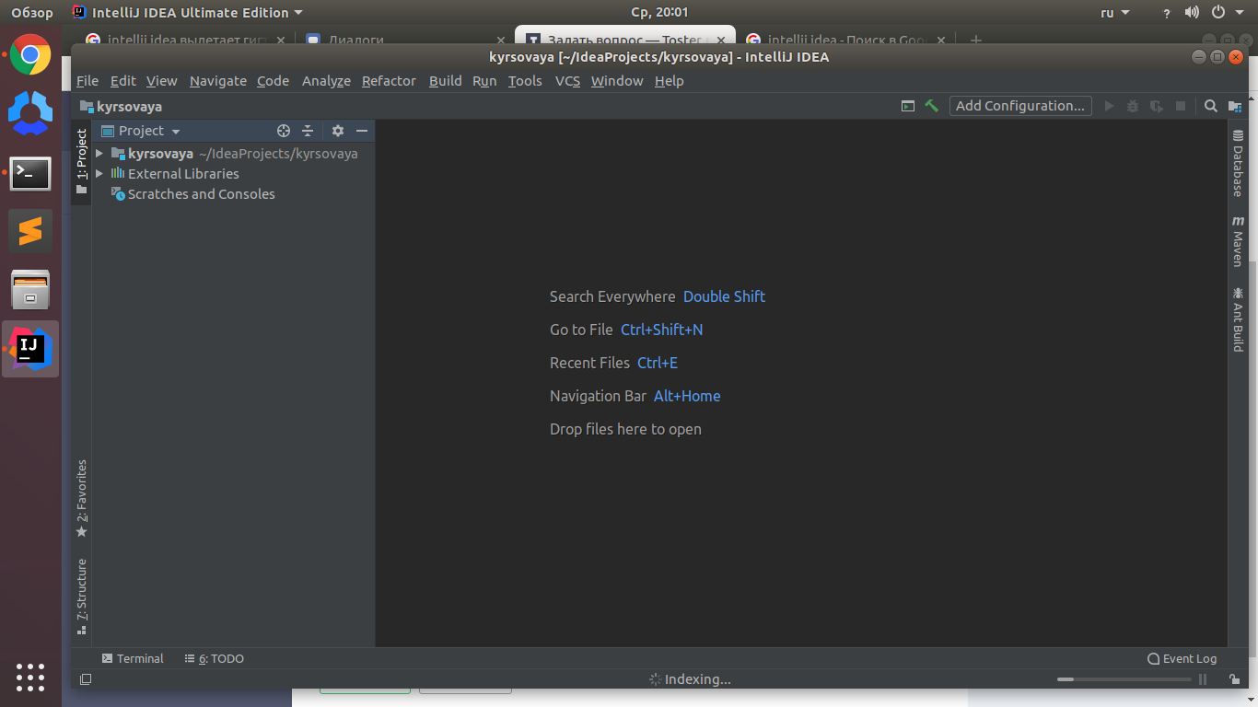The image size is (1258, 707).
Task: Click the tool windows quick access icon
Action: [x=86, y=679]
